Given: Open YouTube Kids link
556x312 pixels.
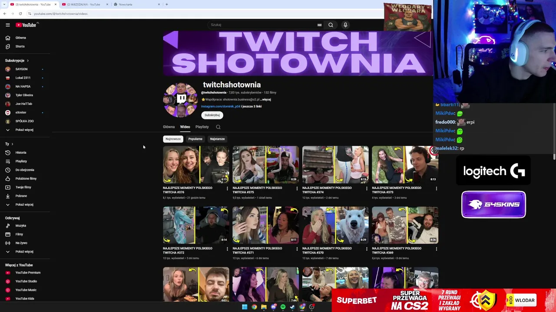Looking at the screenshot, I should [25, 299].
